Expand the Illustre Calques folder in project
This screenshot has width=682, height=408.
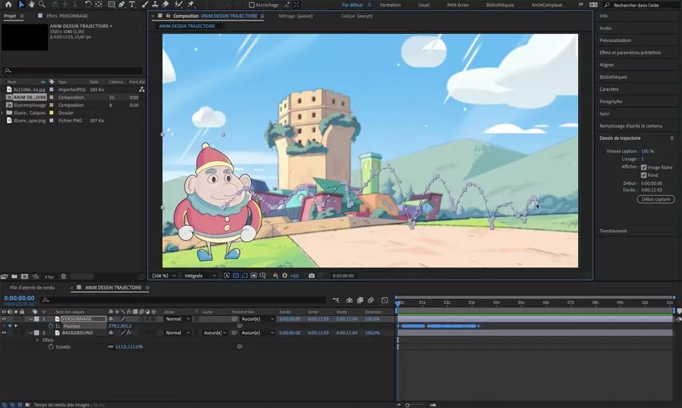pyautogui.click(x=3, y=113)
